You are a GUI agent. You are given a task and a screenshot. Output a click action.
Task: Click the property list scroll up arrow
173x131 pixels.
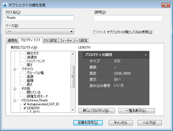click(73, 54)
